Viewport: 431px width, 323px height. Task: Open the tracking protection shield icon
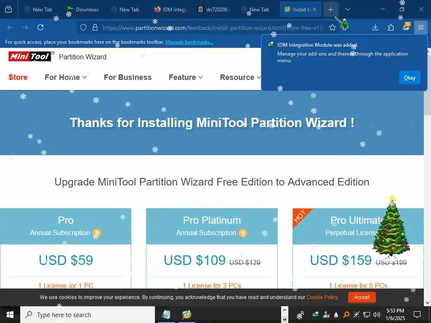83,27
